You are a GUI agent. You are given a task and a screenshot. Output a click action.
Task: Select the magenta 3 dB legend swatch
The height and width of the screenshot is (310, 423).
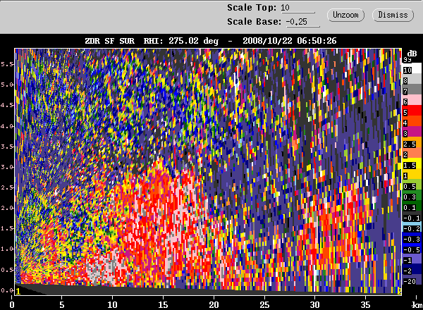click(x=407, y=133)
